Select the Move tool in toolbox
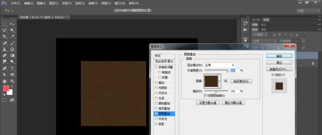 [x=12, y=24]
